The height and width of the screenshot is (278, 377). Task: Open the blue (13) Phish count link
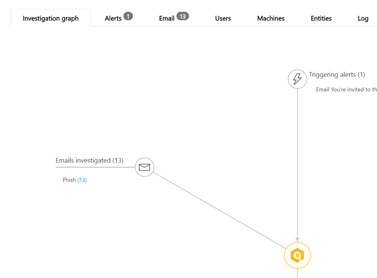82,180
